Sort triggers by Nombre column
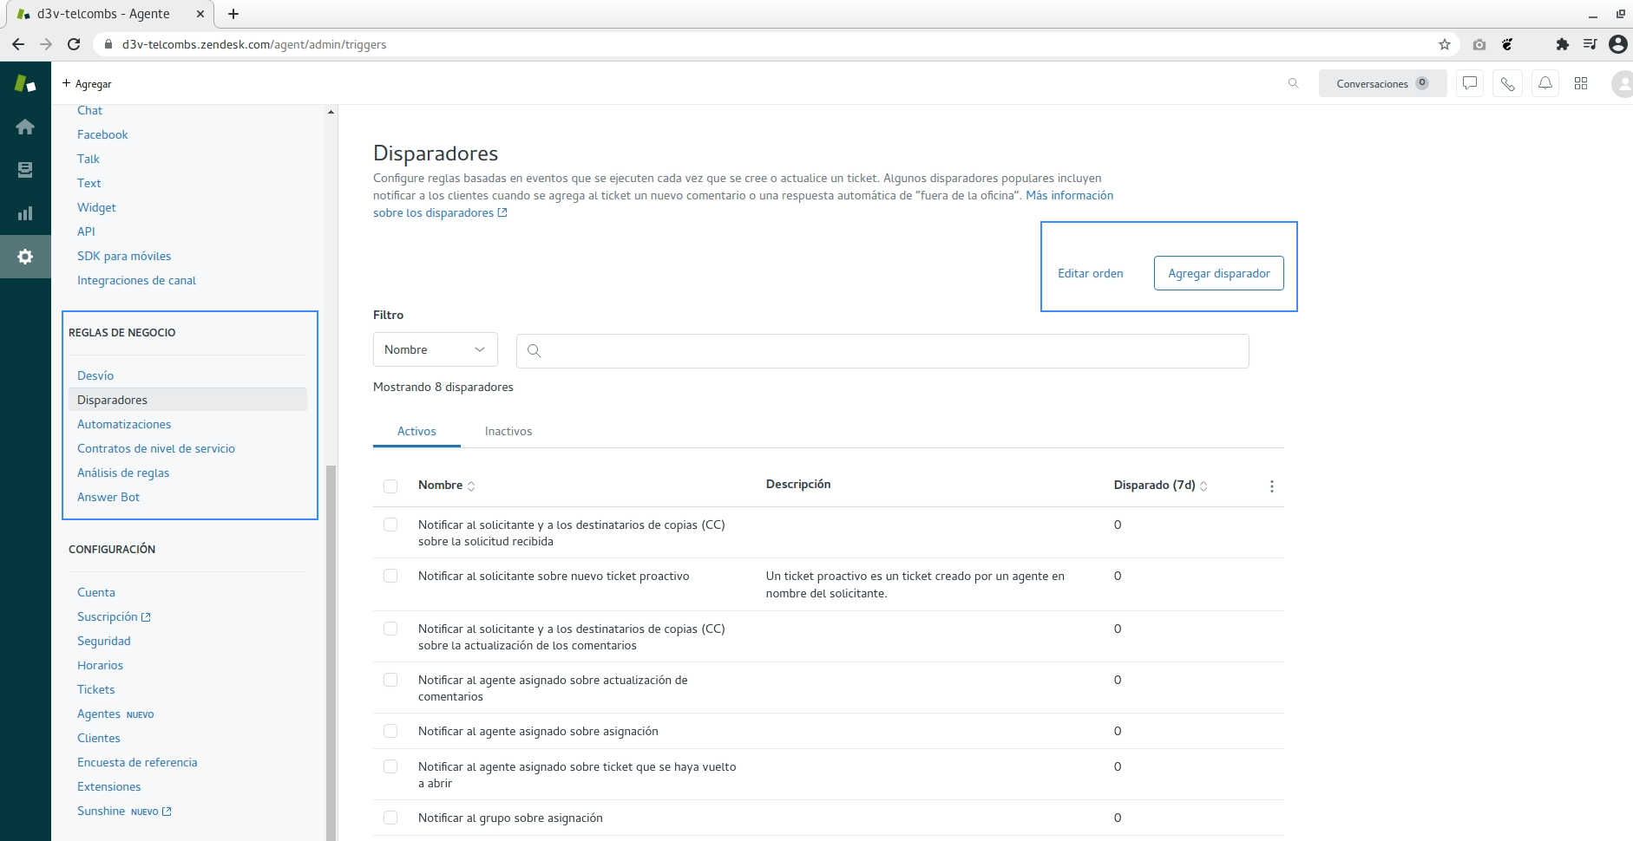The image size is (1633, 841). tap(446, 486)
